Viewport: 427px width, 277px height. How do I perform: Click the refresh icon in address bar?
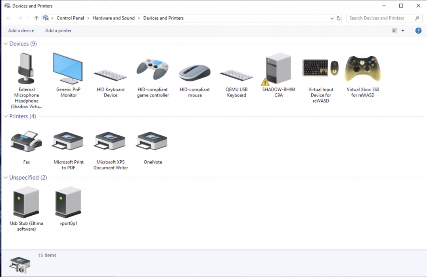coord(338,18)
